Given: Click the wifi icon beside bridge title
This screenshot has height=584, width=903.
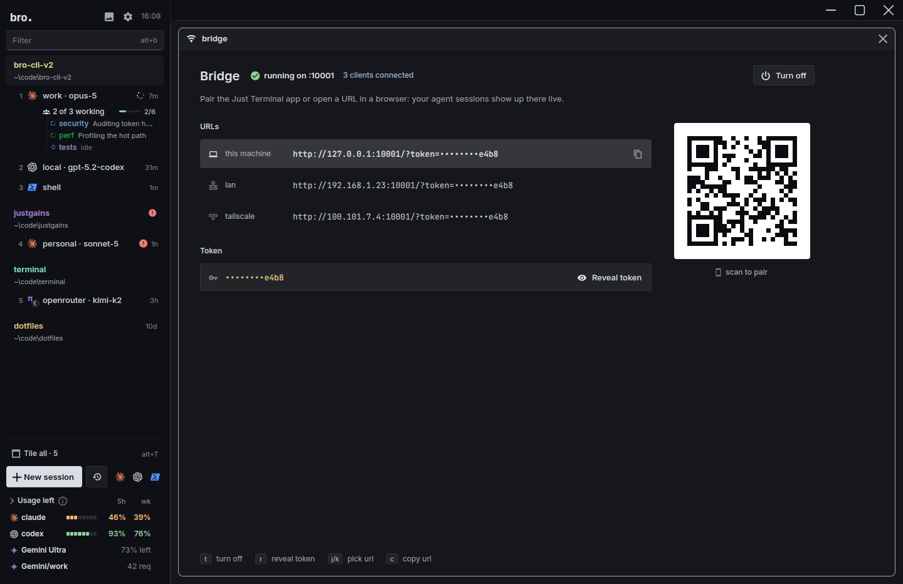Looking at the screenshot, I should (x=191, y=39).
